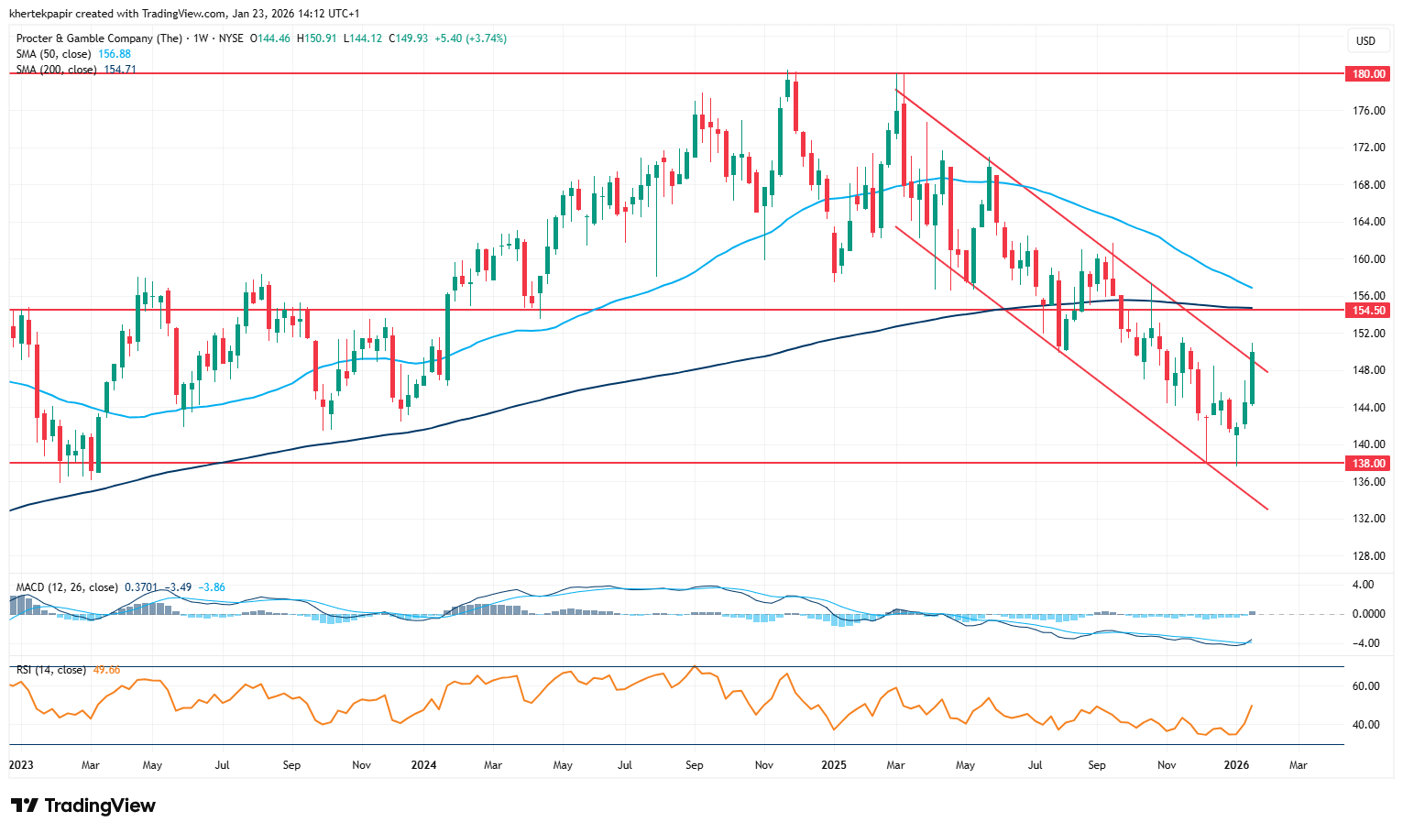Click the MACD (12, 26, close) indicator title

pos(67,587)
